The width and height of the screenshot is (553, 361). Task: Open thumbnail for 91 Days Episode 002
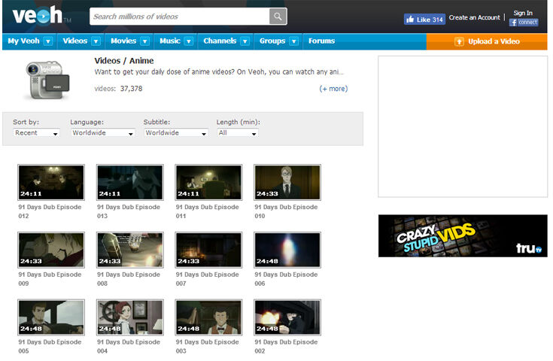tap(287, 317)
